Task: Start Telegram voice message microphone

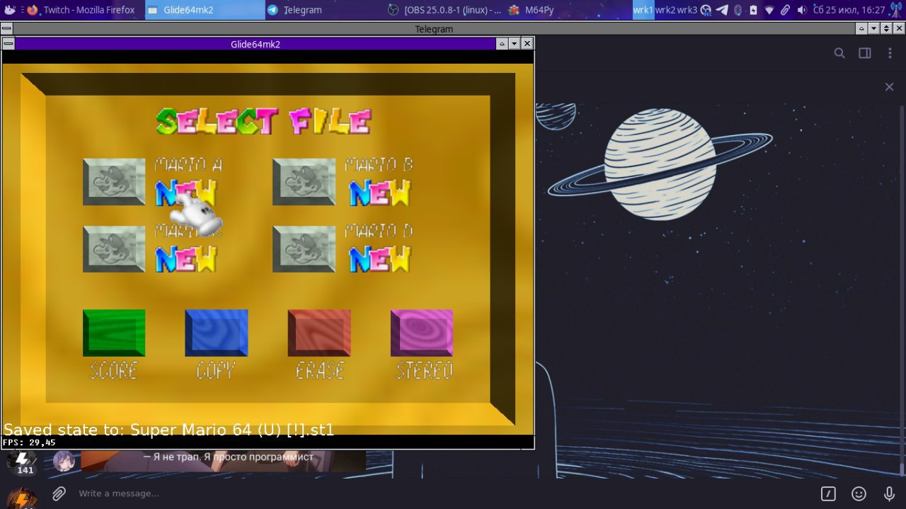Action: 889,493
